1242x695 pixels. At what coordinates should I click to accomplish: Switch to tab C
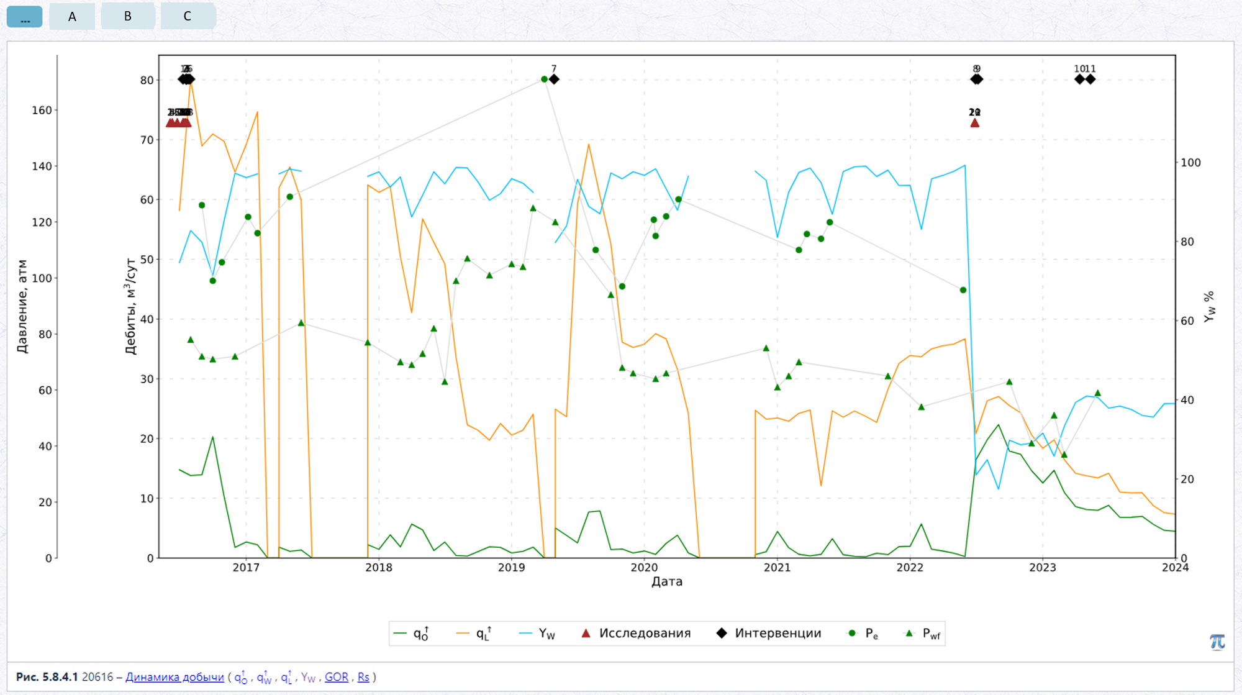pos(188,16)
